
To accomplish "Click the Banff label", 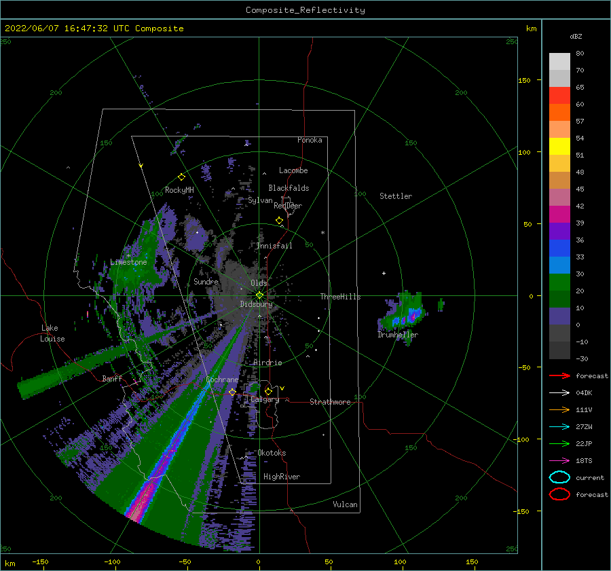I will coord(112,378).
